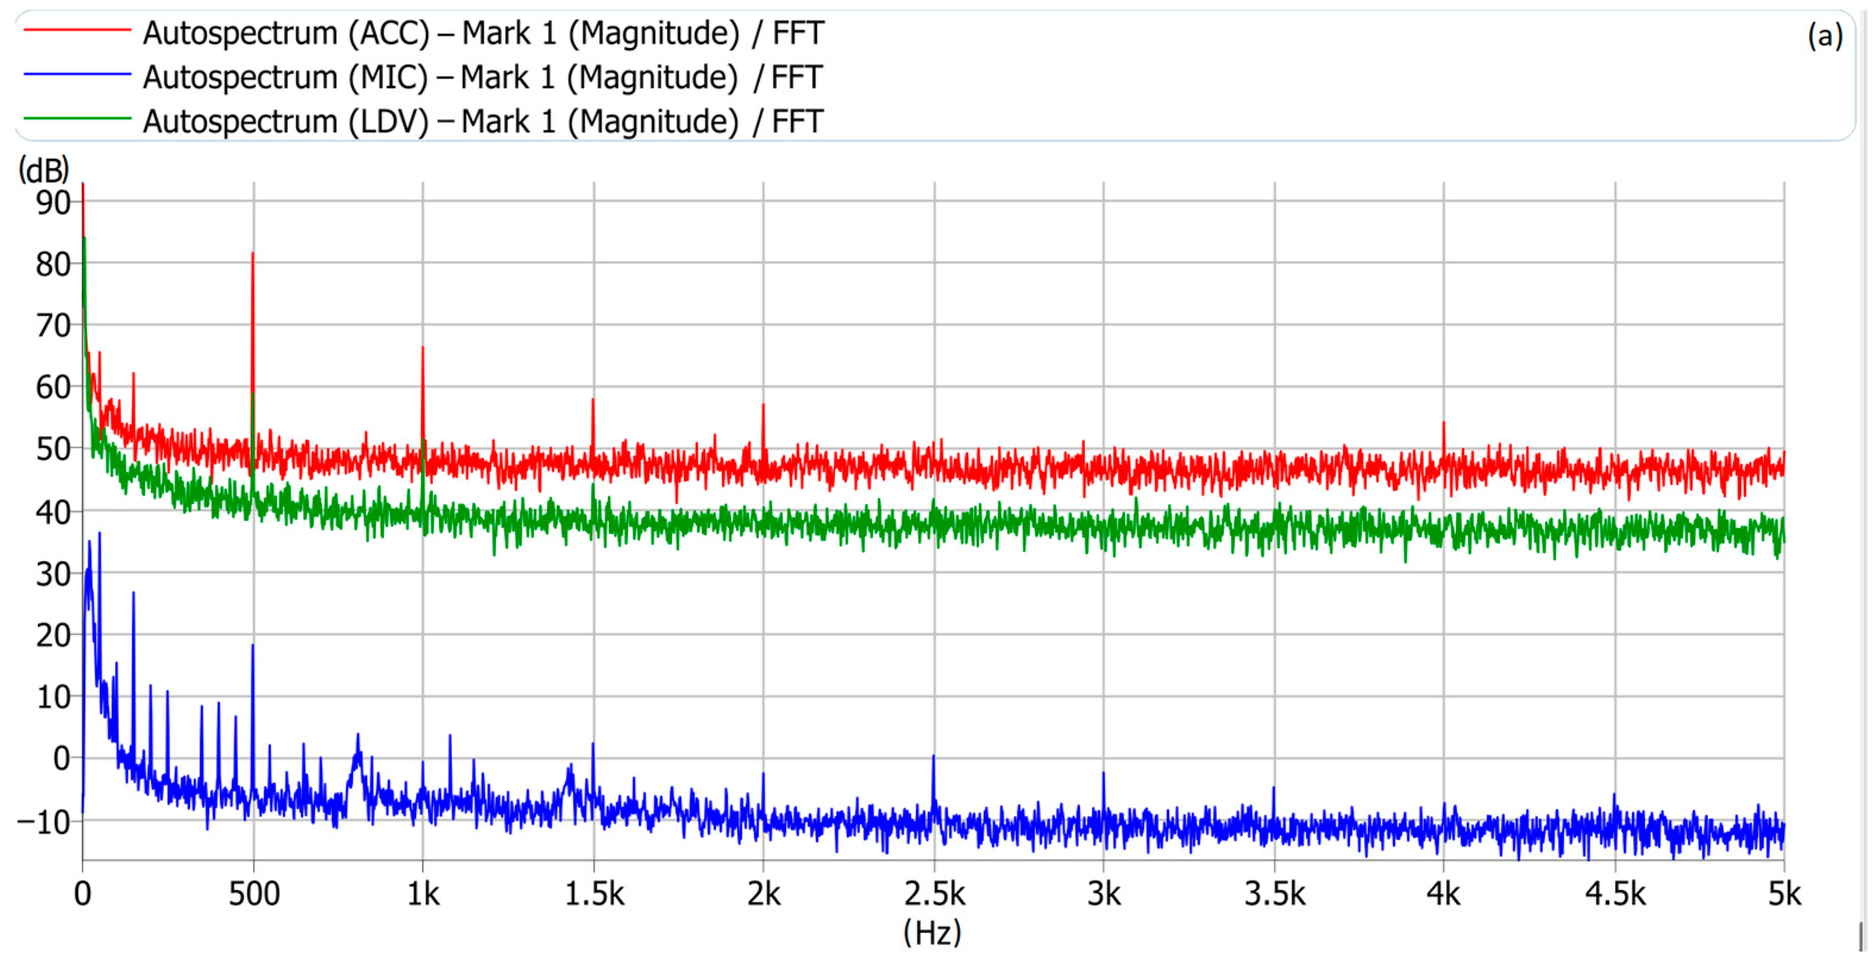Select the Autospectrum (MIC) legend entry

click(482, 77)
